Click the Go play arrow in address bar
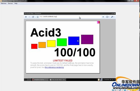The image size is (140, 91). pos(103,17)
